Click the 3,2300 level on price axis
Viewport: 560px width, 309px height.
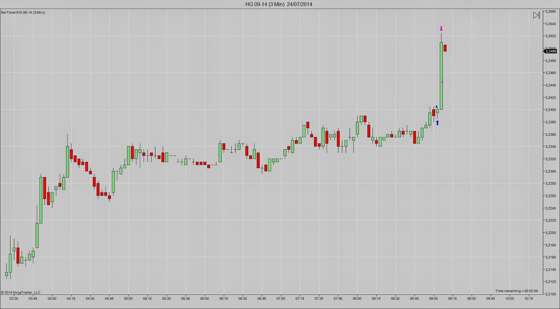551,171
